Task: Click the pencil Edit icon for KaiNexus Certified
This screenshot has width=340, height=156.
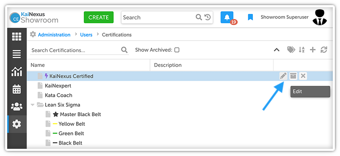Action: (x=283, y=76)
